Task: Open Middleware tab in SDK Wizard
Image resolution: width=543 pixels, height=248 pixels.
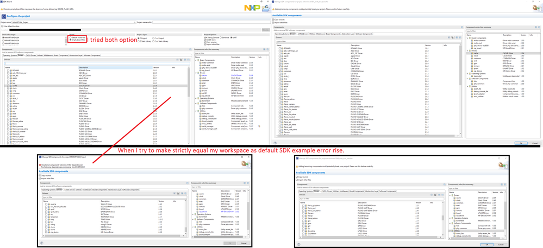Action: pos(48,55)
